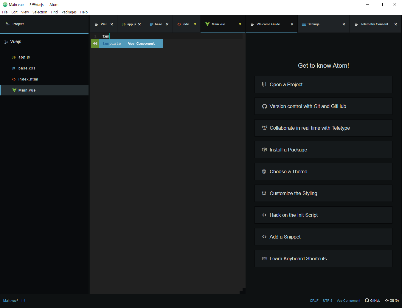Close the app.js editor tab
402x308 pixels.
point(139,24)
